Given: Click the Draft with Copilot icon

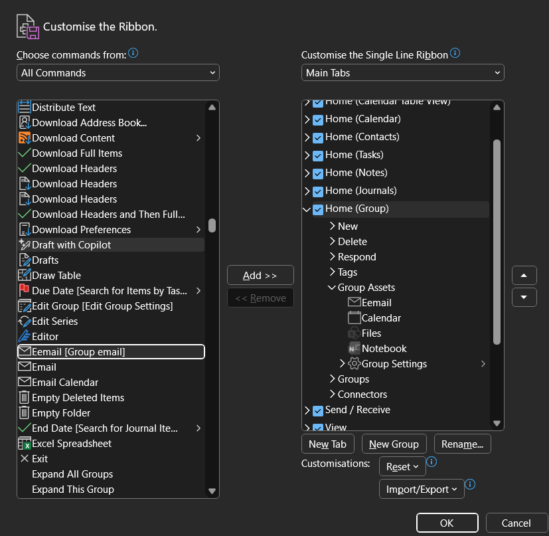Looking at the screenshot, I should coord(24,244).
